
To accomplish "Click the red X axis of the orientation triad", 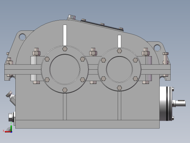I will (x=8, y=132).
